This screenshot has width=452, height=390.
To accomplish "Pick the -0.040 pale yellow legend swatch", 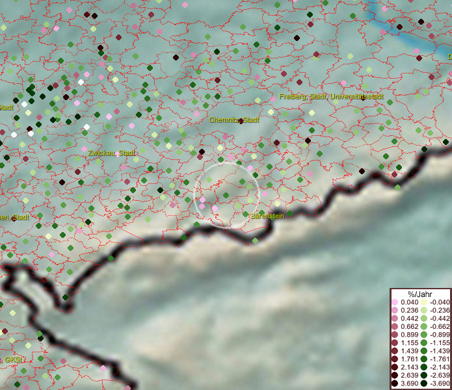I will (x=423, y=303).
